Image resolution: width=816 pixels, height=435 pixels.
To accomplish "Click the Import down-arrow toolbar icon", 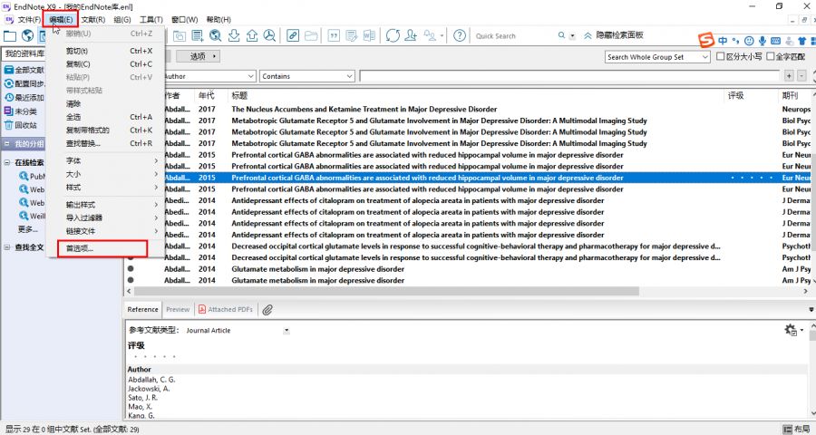I will (x=234, y=35).
